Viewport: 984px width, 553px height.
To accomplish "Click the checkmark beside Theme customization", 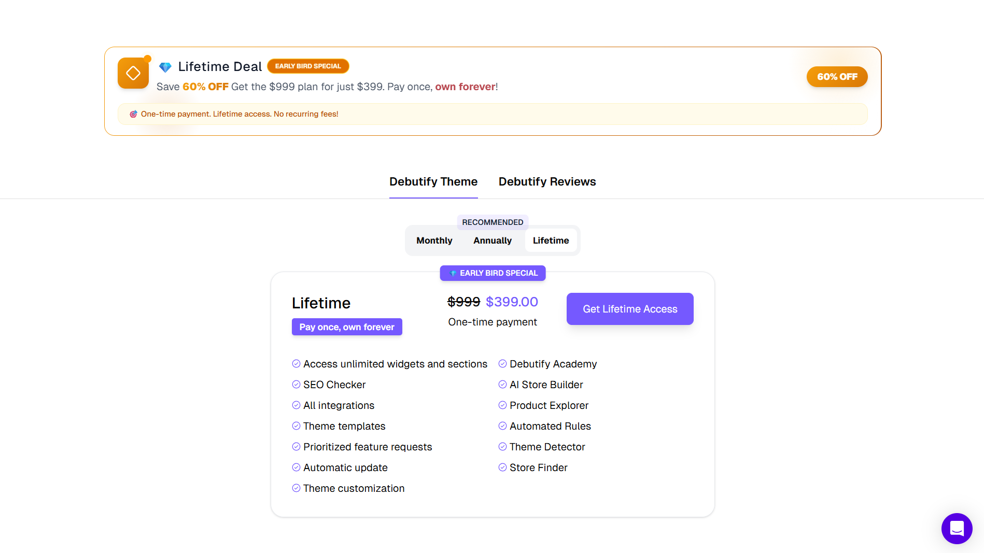I will pyautogui.click(x=296, y=488).
